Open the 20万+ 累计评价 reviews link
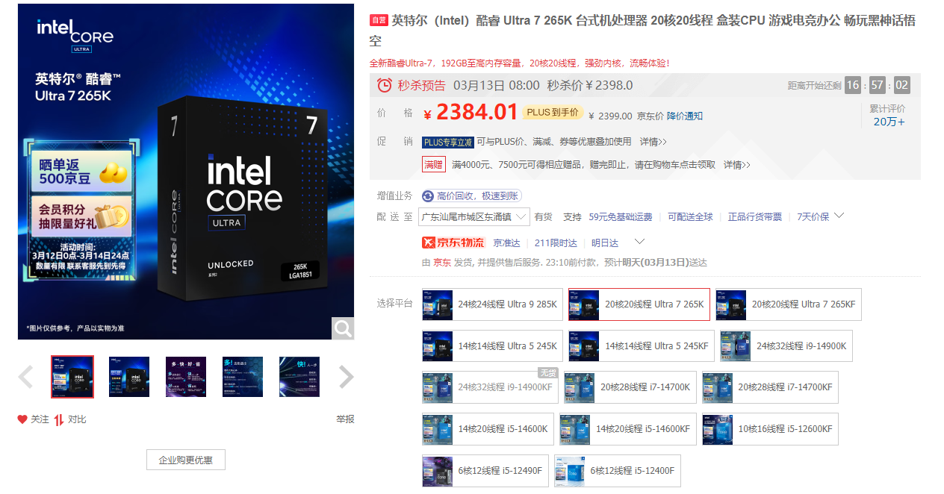This screenshot has height=494, width=944. 889,122
